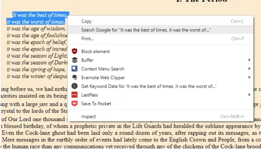Click the "it was the age of wisdom" line

pyautogui.click(x=36, y=29)
